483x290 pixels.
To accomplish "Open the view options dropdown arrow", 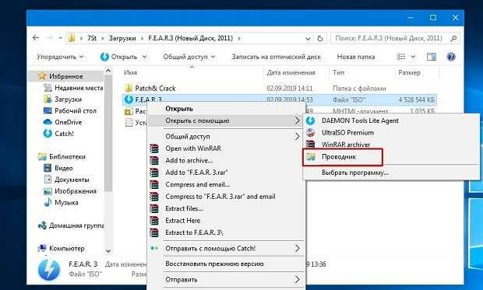I will click(x=413, y=57).
